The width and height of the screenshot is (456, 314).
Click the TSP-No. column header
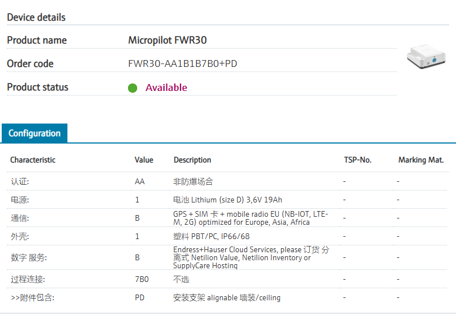[x=358, y=160]
